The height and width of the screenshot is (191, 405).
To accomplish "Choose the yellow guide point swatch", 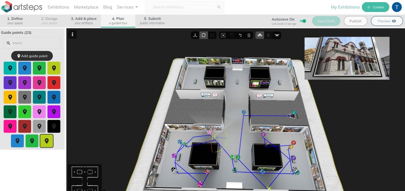I will [x=10, y=97].
